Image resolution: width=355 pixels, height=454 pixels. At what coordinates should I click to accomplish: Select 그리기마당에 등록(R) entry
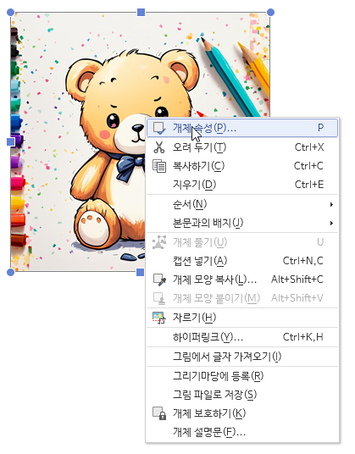242,376
